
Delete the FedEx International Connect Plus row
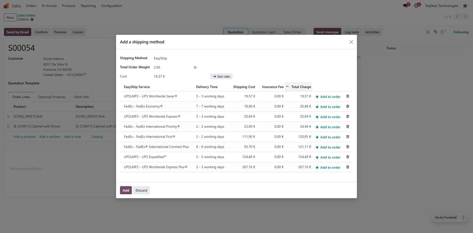pyautogui.click(x=348, y=147)
